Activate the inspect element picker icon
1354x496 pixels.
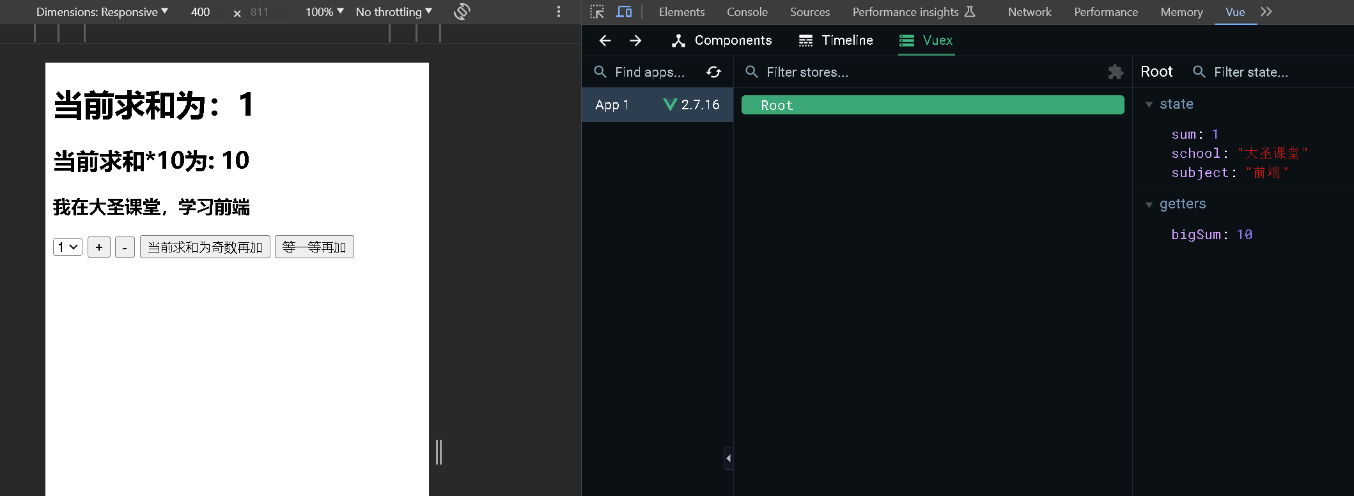tap(597, 12)
